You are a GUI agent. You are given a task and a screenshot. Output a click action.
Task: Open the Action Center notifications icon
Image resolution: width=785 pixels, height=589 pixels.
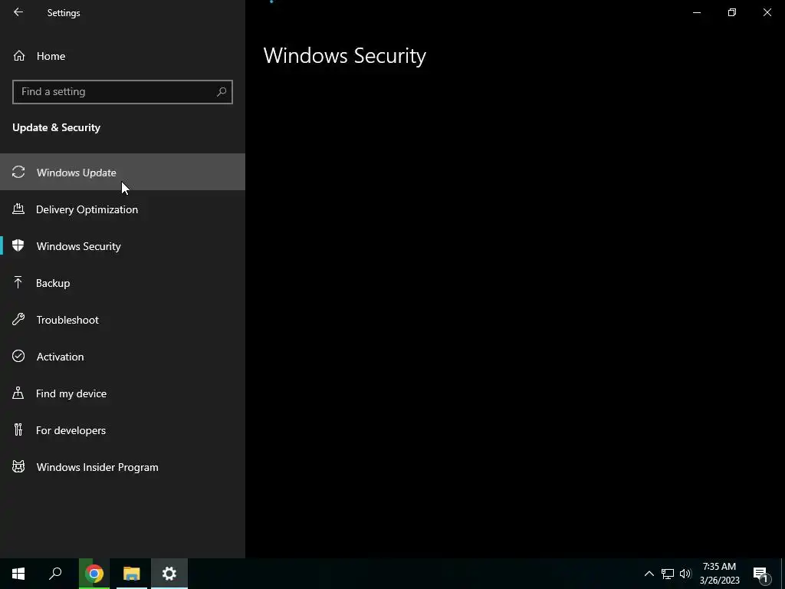click(x=760, y=574)
